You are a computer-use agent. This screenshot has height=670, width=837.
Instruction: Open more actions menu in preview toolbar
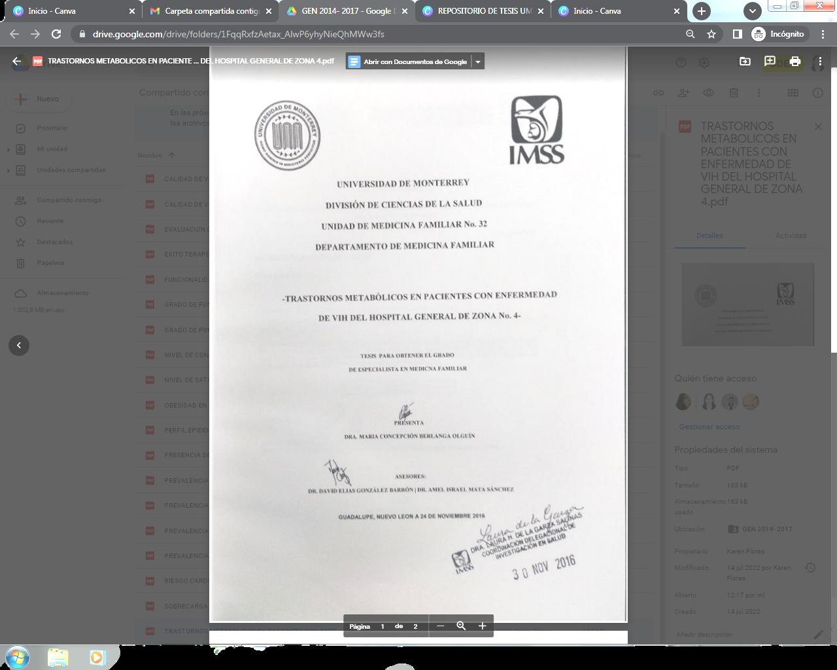pyautogui.click(x=820, y=61)
